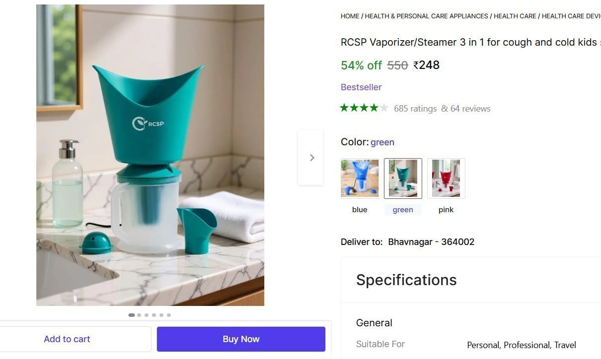Select the green color thumbnail

point(403,179)
